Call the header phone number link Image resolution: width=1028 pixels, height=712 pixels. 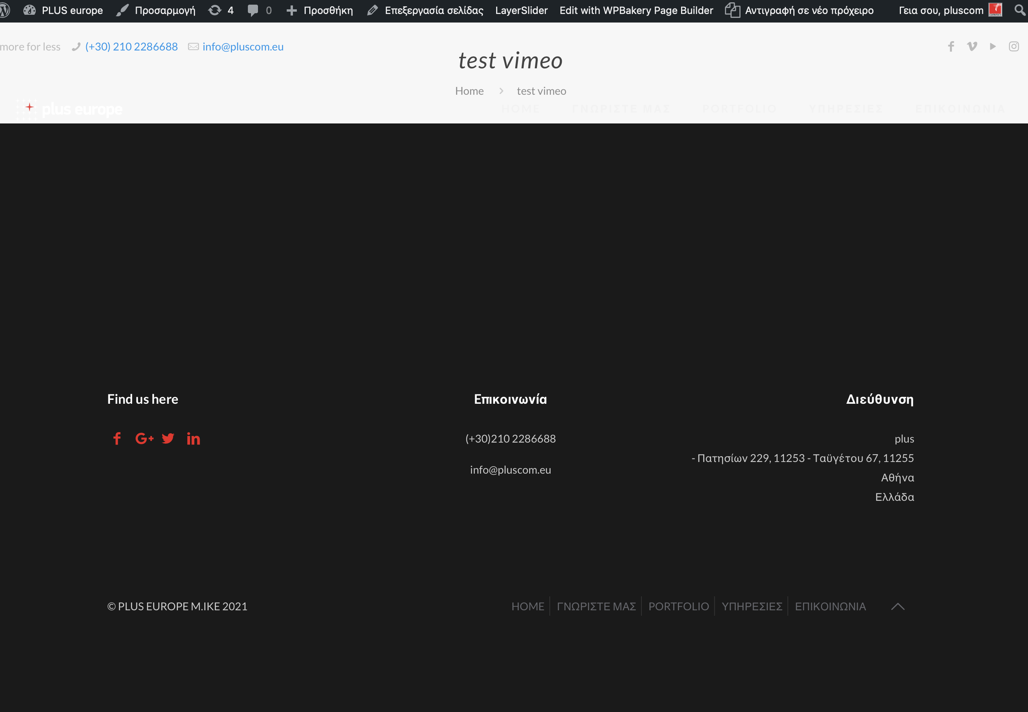coord(131,47)
